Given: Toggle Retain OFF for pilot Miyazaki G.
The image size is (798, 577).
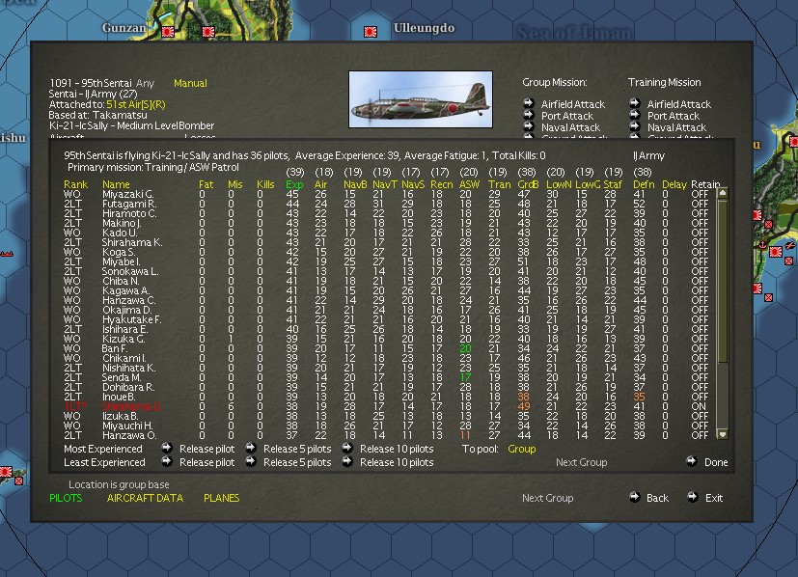Looking at the screenshot, I should [699, 195].
